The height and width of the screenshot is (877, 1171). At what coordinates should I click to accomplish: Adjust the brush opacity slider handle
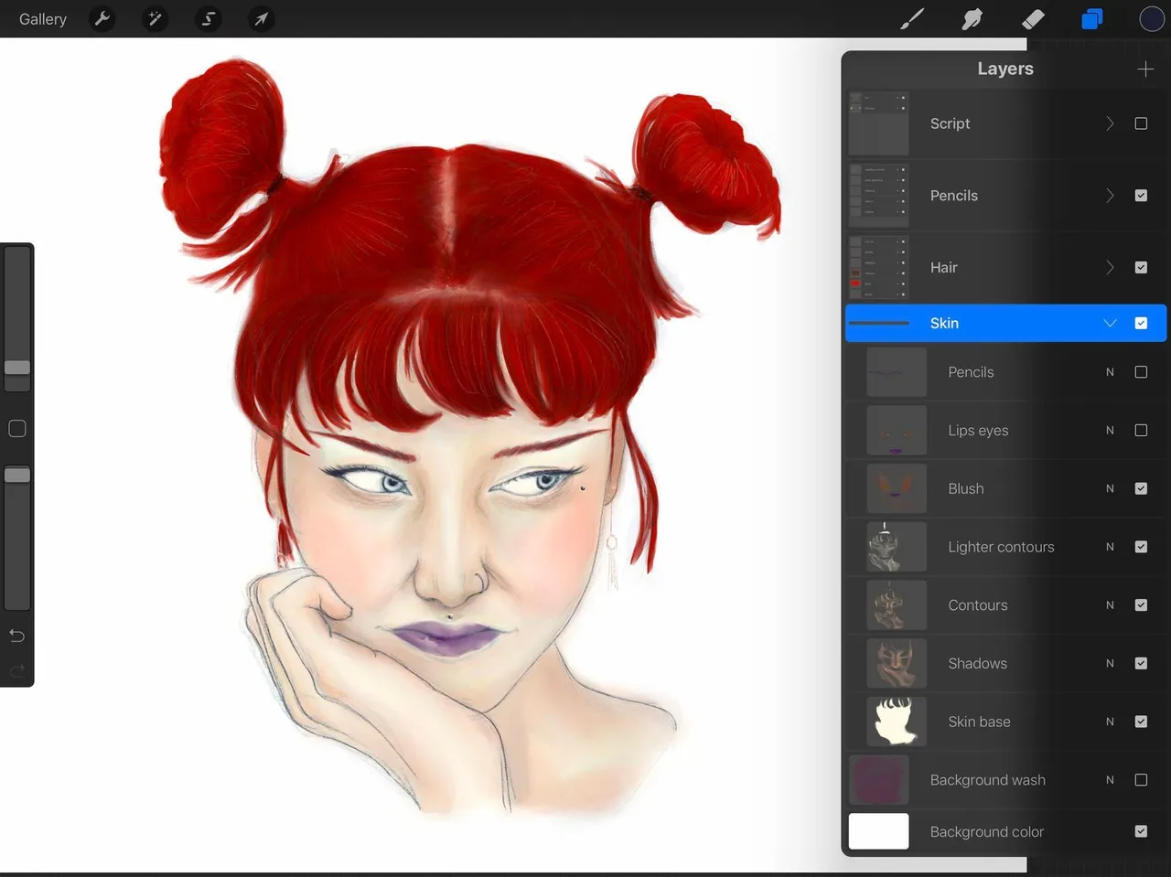(17, 476)
